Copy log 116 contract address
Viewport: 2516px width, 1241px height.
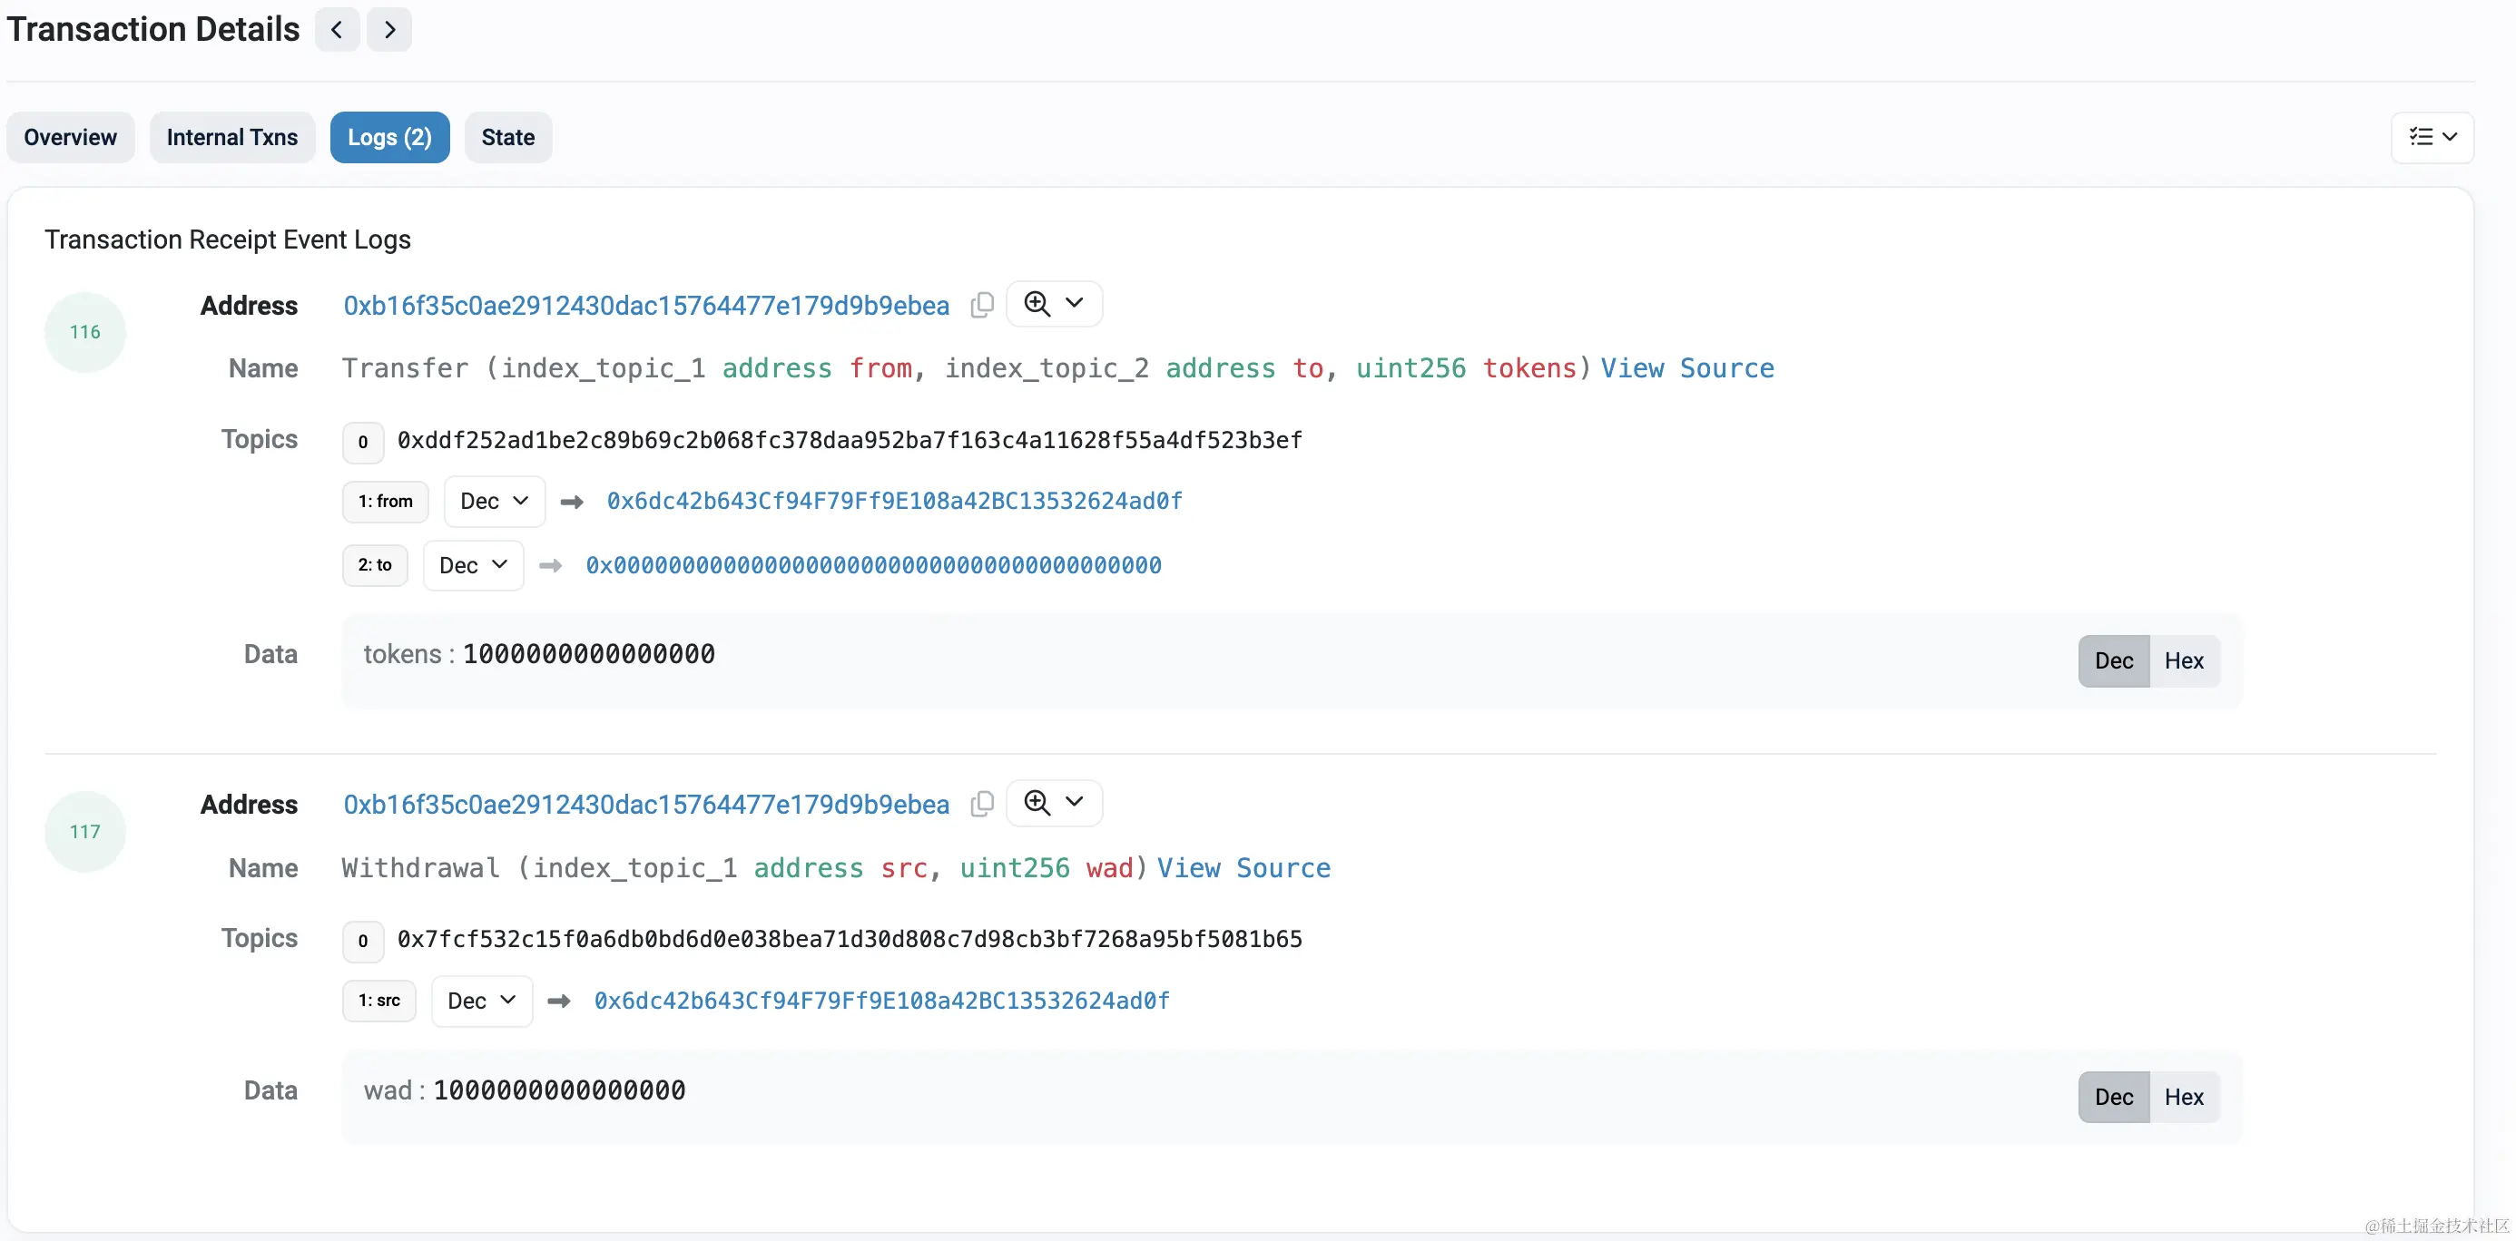[x=981, y=306]
